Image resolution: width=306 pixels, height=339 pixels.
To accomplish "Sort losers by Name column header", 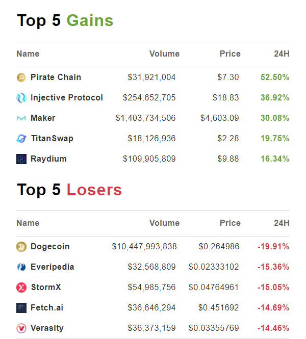I will (x=28, y=223).
